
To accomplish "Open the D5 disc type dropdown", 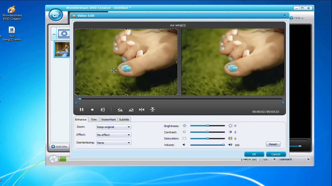I will pos(269,159).
